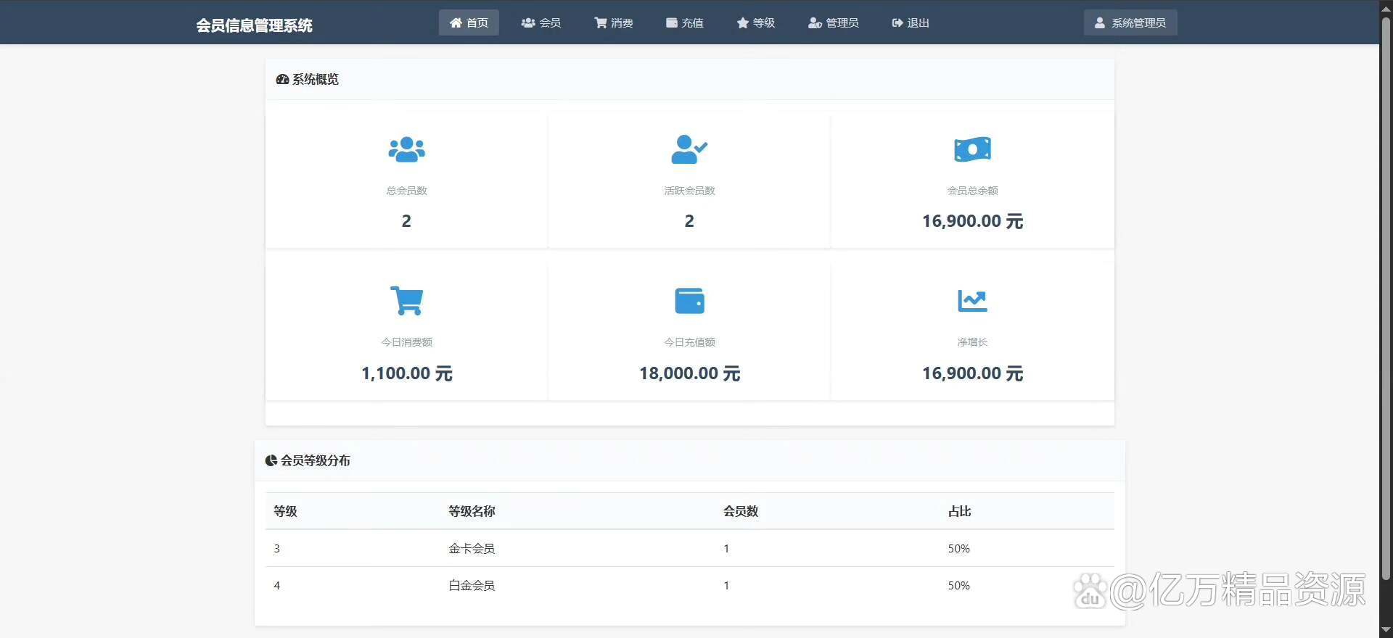Click the 18,000.00 元 recharge value

coord(689,373)
